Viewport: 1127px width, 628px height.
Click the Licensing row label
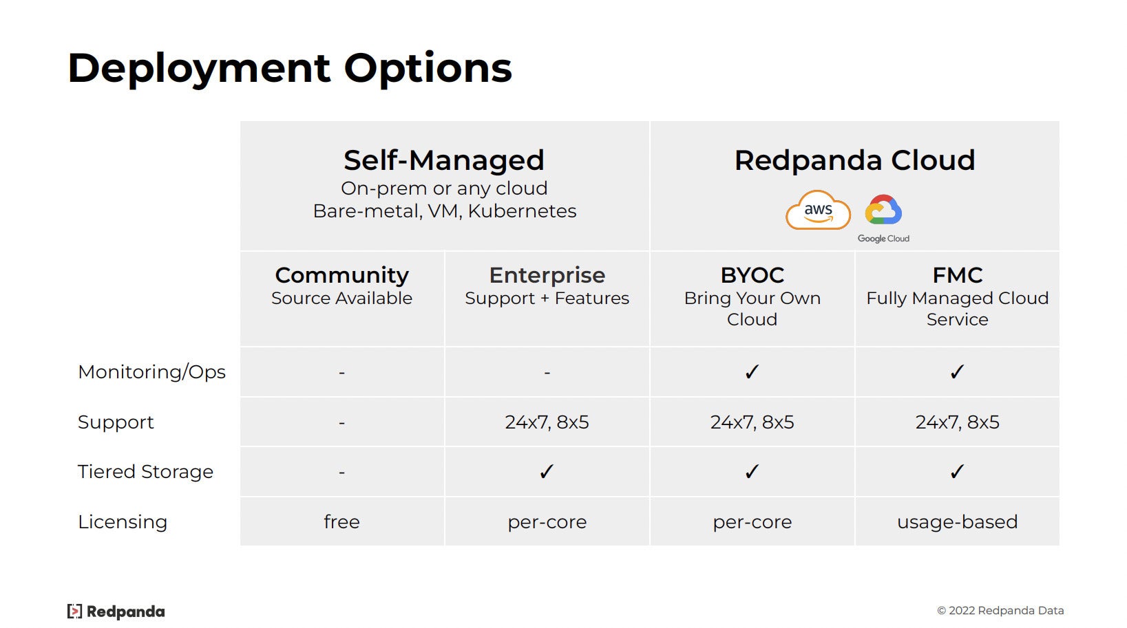pos(123,522)
